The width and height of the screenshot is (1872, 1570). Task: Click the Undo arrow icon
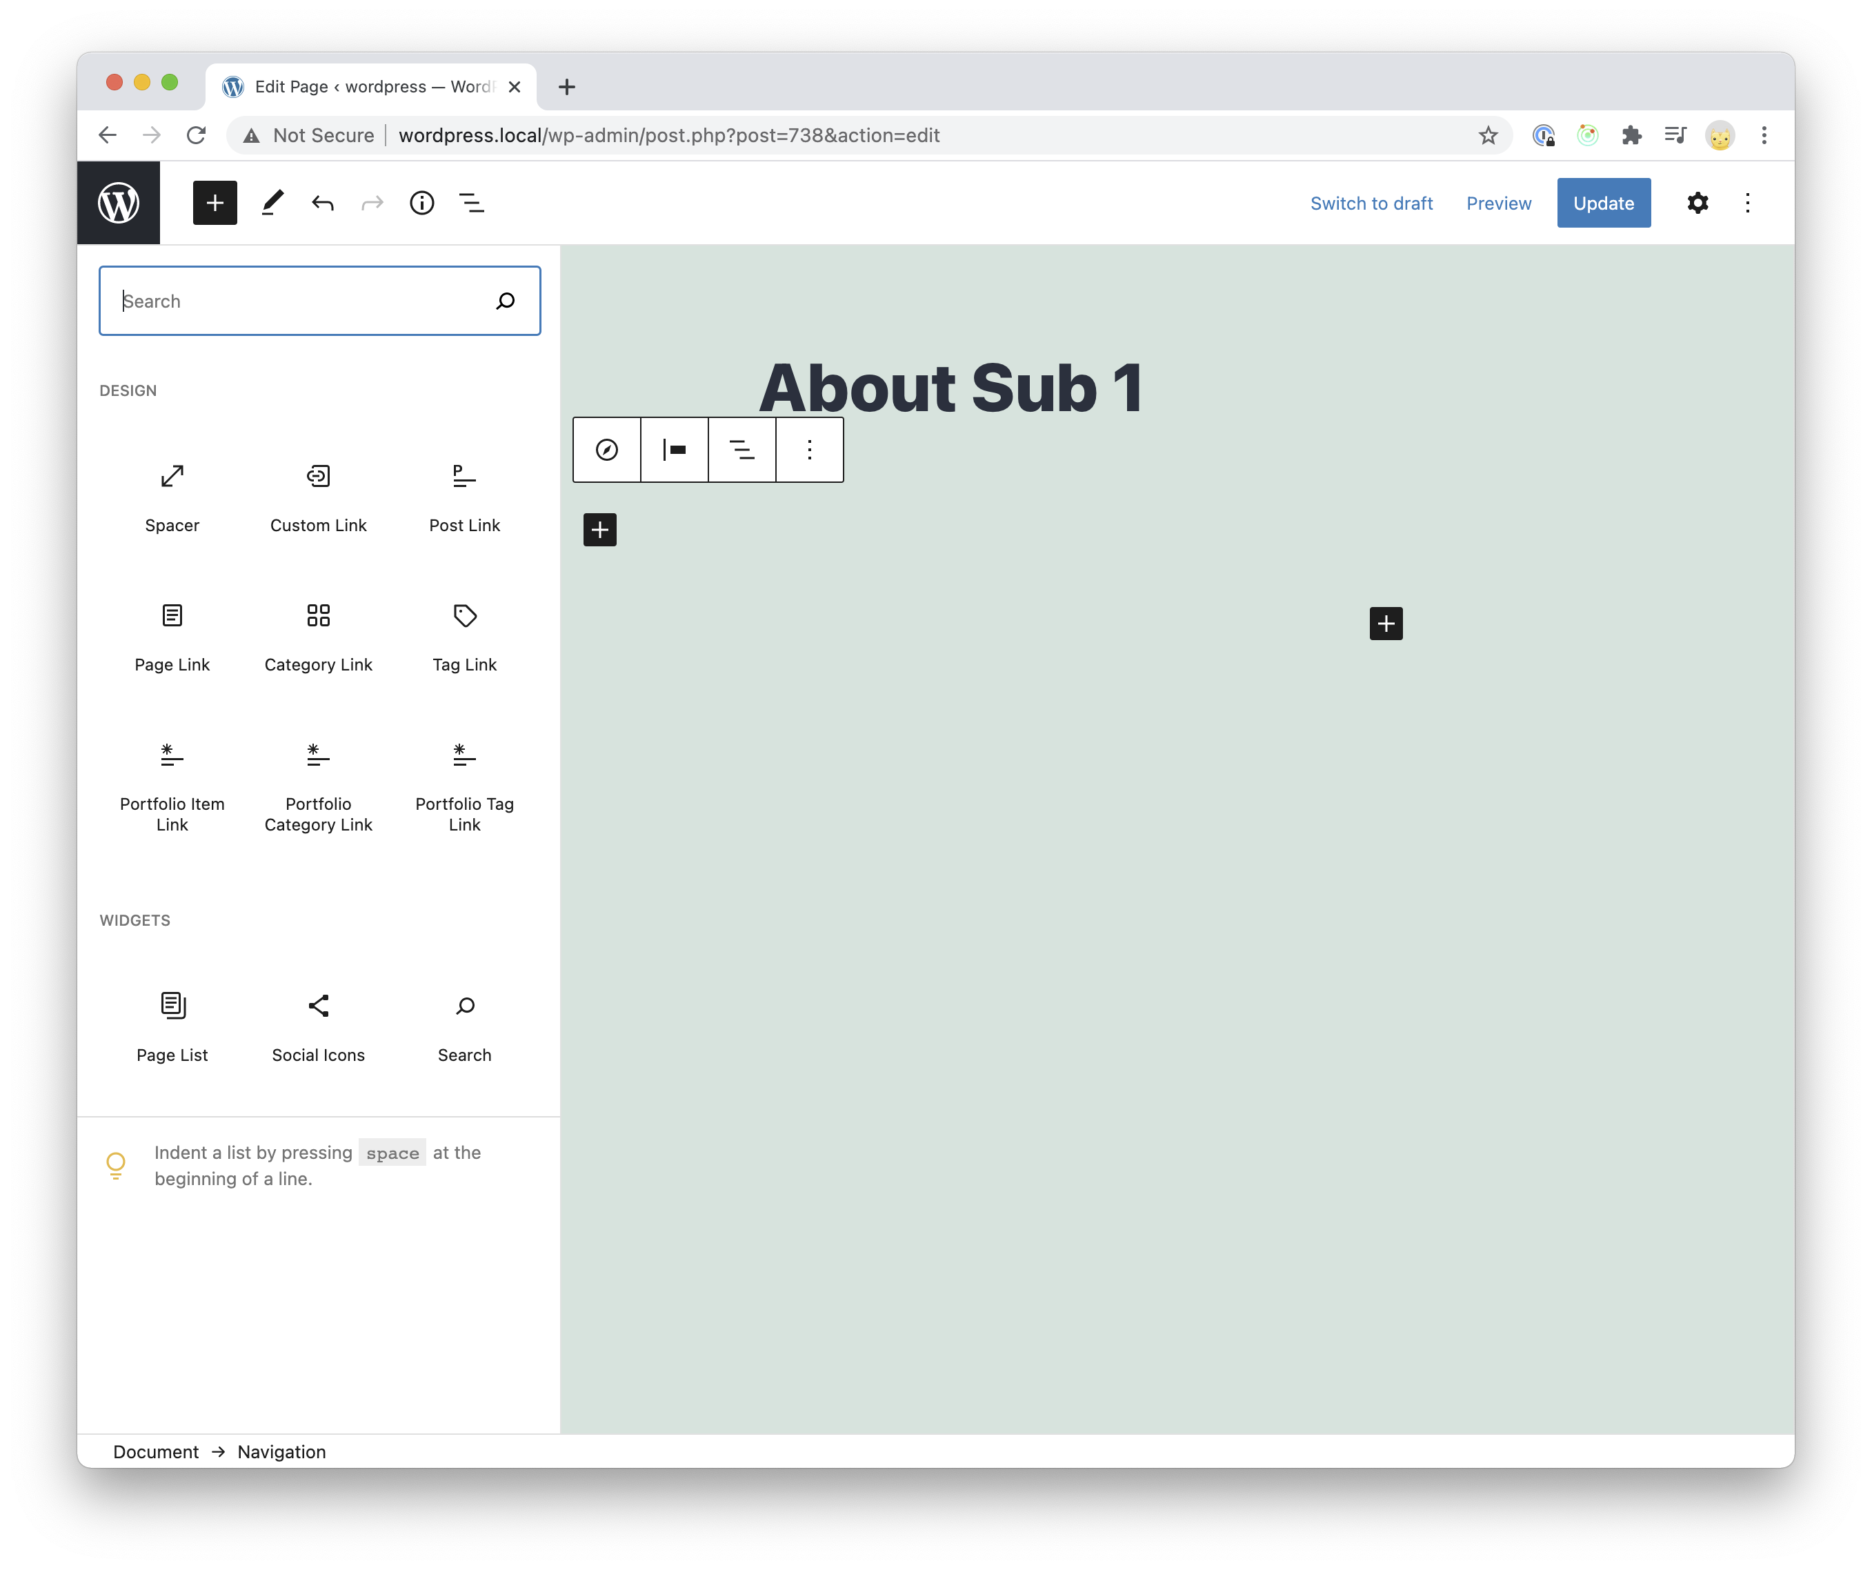(322, 203)
